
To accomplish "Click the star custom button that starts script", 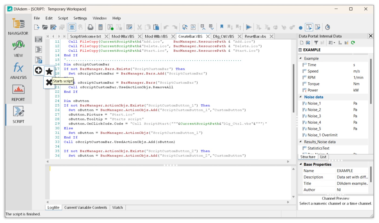I will (x=49, y=71).
